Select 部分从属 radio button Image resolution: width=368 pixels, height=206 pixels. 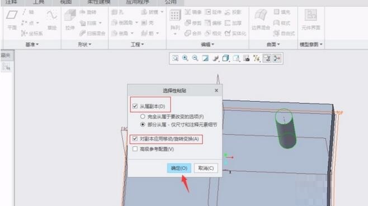143,125
